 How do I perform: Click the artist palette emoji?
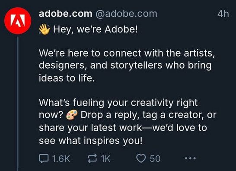72,115
